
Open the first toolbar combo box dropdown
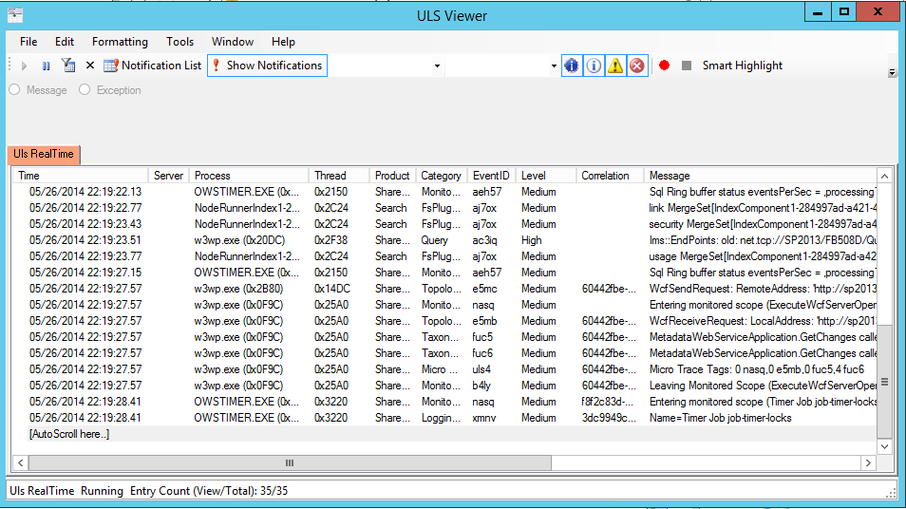point(437,66)
